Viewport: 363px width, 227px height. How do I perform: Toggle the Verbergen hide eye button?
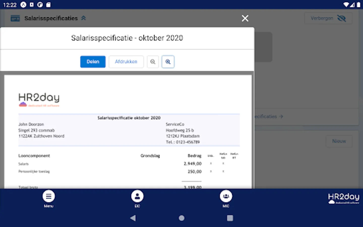328,18
